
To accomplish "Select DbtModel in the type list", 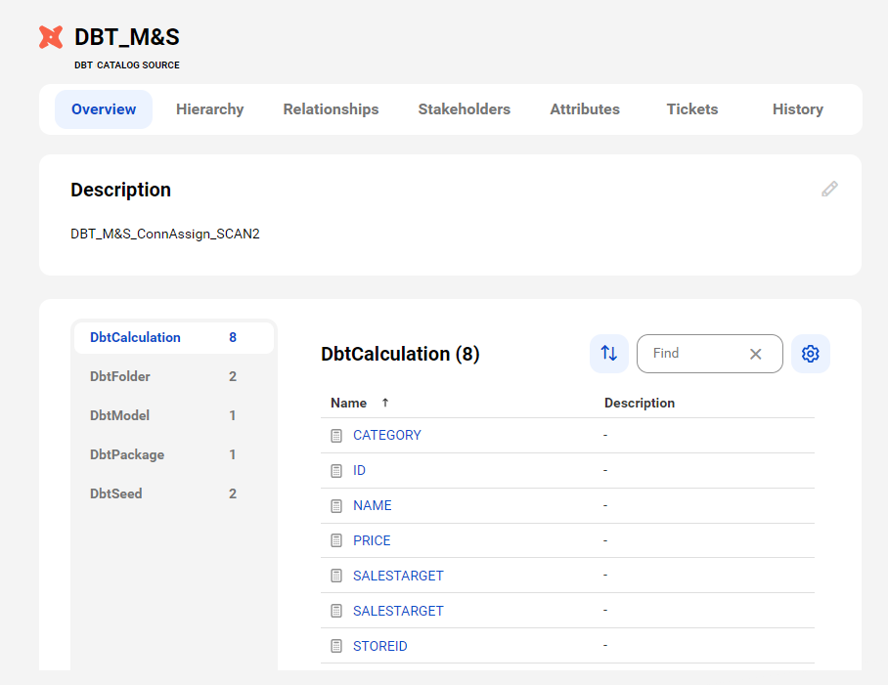I will point(174,415).
